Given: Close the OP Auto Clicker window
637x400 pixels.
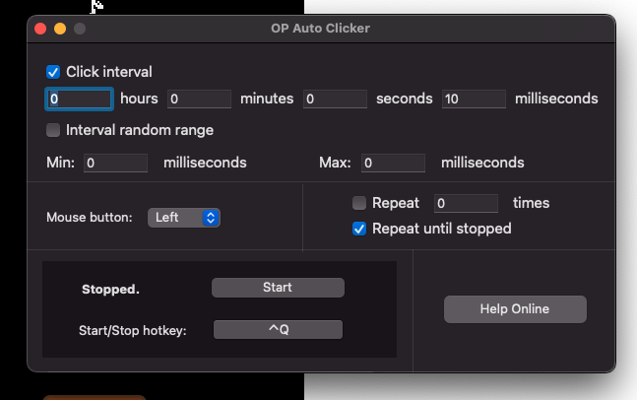Looking at the screenshot, I should (40, 29).
